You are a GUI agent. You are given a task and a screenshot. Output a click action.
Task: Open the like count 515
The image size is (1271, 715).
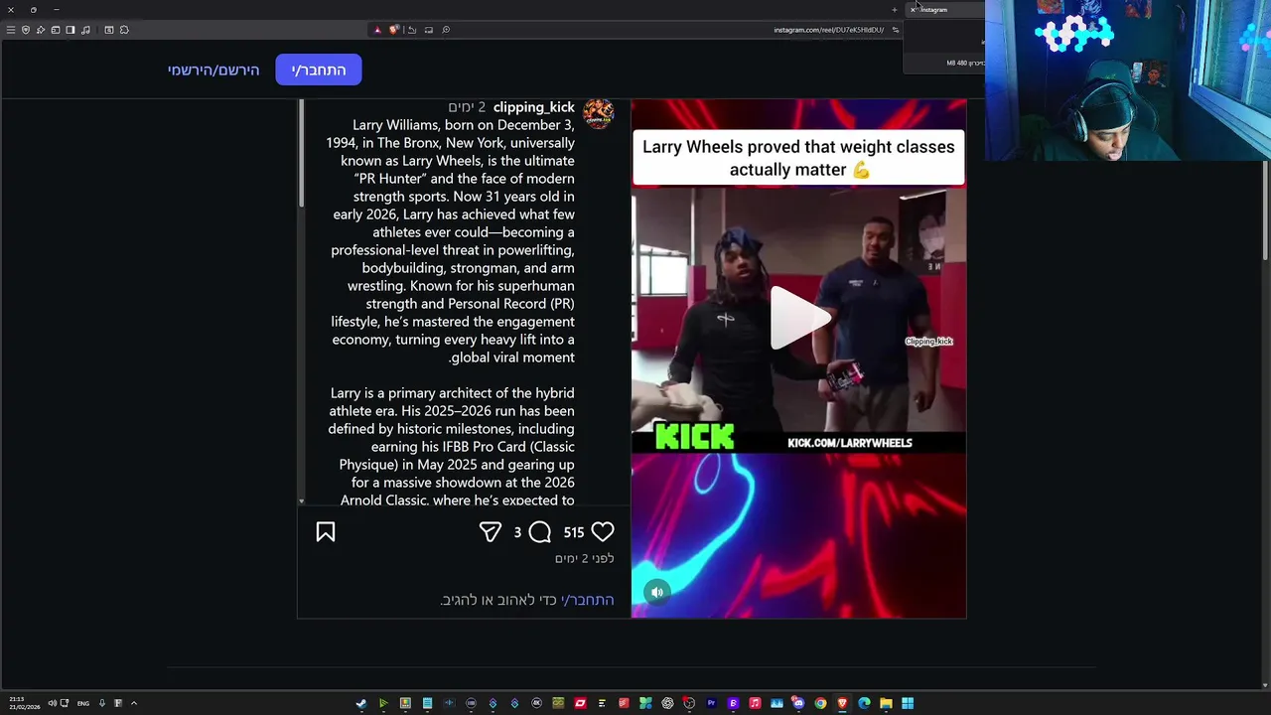point(574,532)
